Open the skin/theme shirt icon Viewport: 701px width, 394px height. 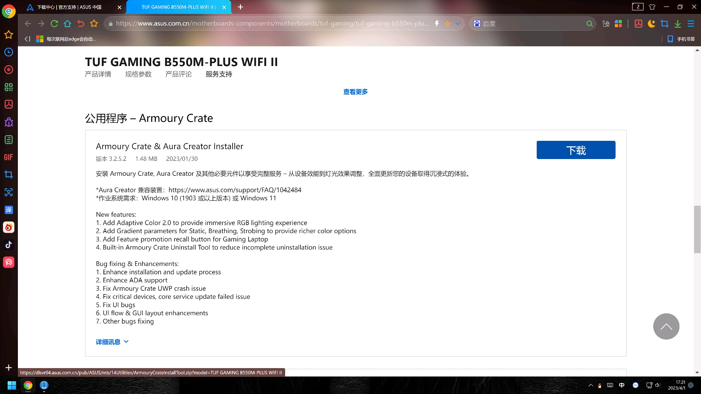tap(652, 7)
